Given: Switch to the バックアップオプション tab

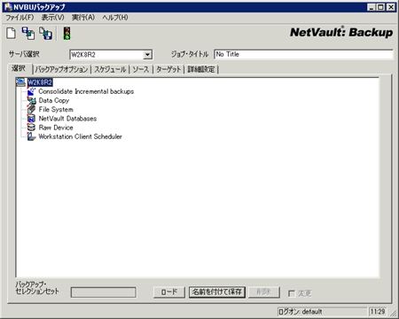Looking at the screenshot, I should pos(61,69).
